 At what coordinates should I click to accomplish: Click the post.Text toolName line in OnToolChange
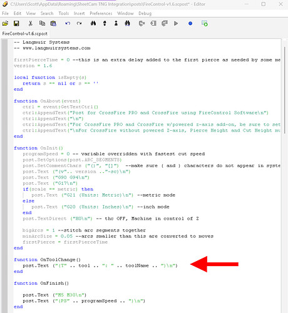pyautogui.click(x=100, y=265)
